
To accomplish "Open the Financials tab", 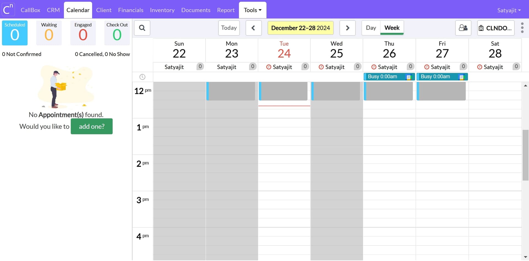I will click(131, 10).
